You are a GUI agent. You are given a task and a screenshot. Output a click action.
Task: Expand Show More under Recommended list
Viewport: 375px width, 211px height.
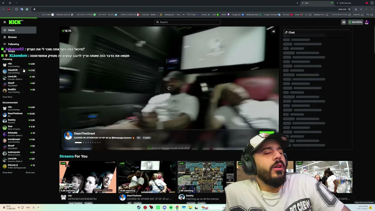(7, 173)
